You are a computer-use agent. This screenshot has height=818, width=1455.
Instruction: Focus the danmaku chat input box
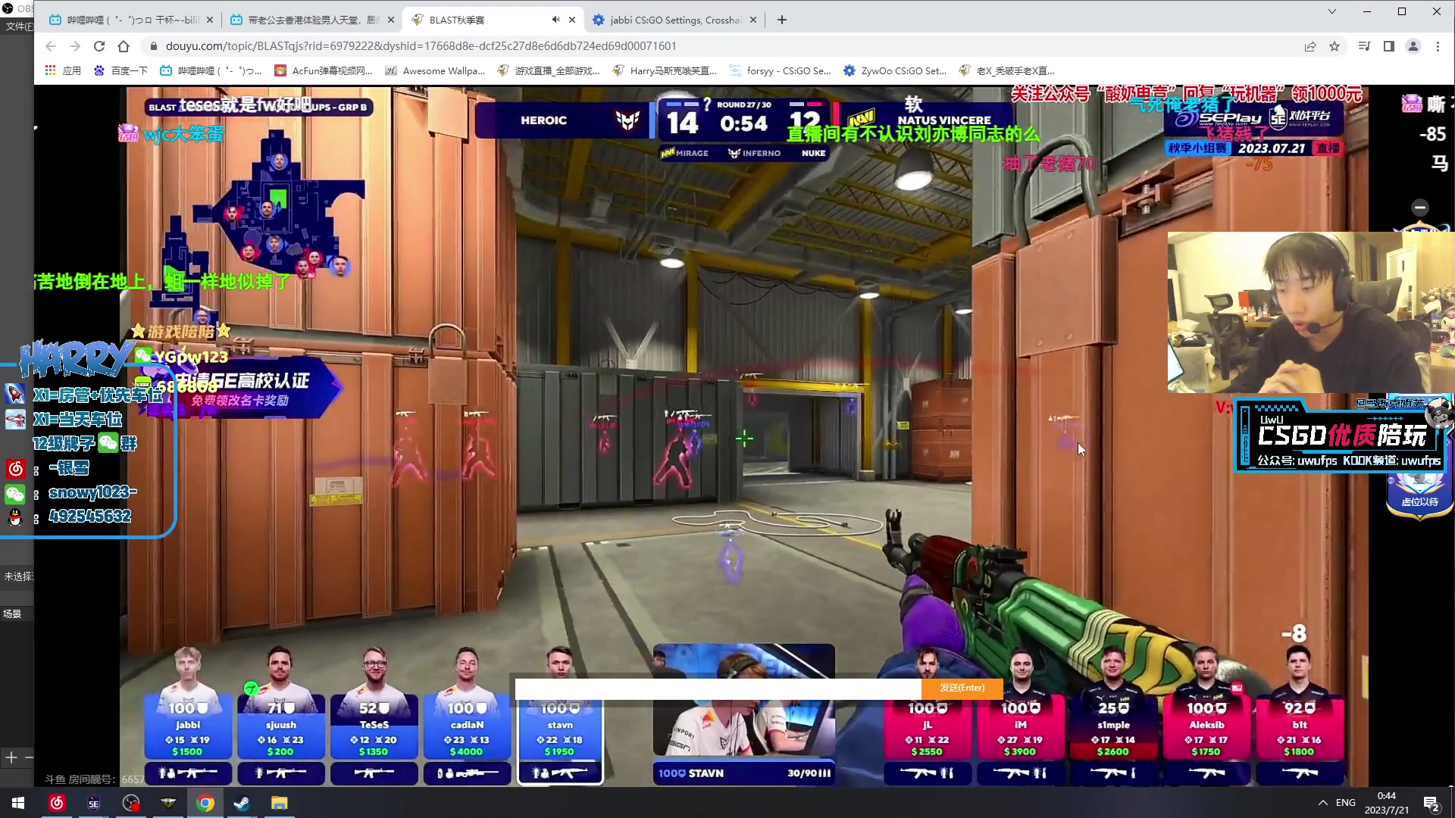point(717,688)
